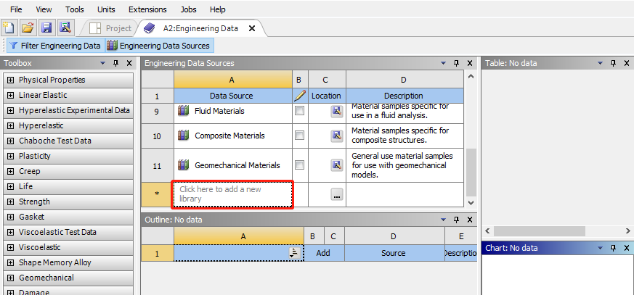
Task: Click to add a new library
Action: 232,194
